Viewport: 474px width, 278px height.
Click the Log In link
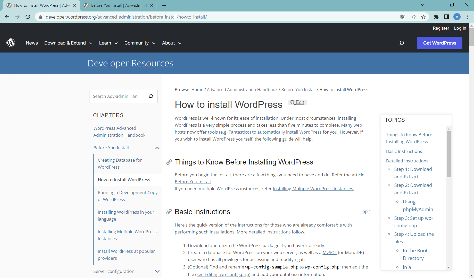pyautogui.click(x=460, y=28)
